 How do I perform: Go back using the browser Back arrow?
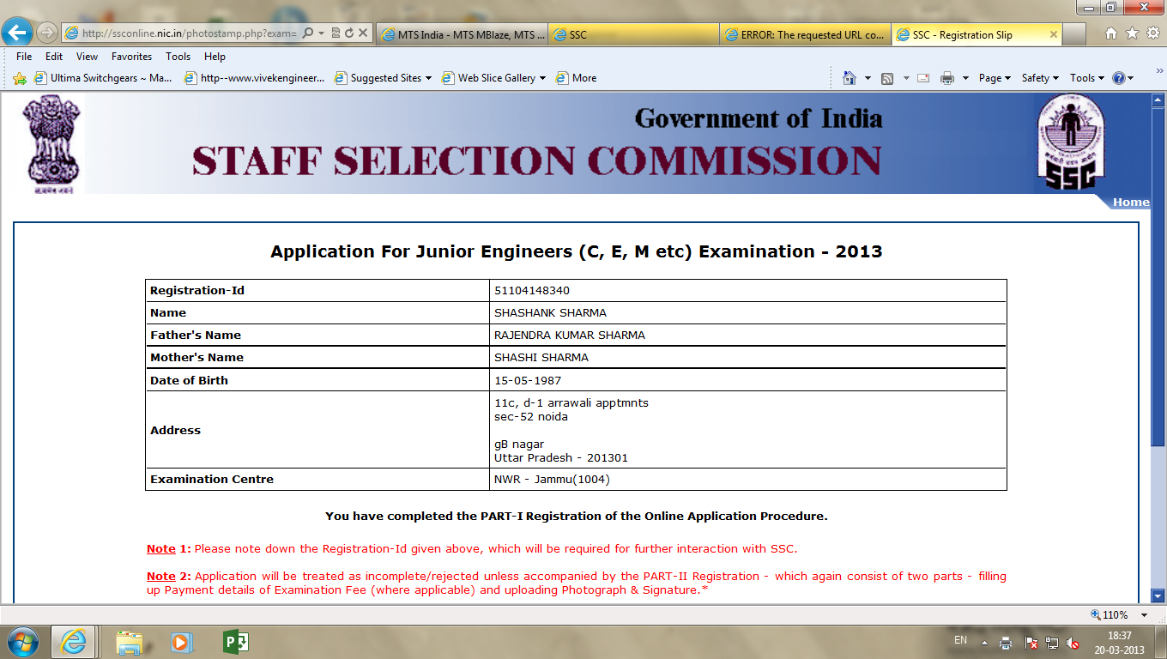pos(17,33)
